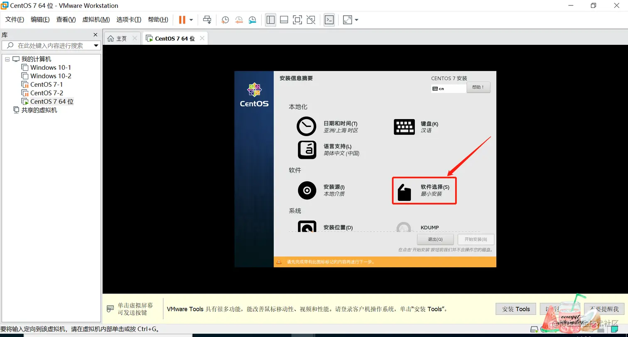The image size is (628, 337).
Task: Select 我的计算机 in the library
Action: 36,59
